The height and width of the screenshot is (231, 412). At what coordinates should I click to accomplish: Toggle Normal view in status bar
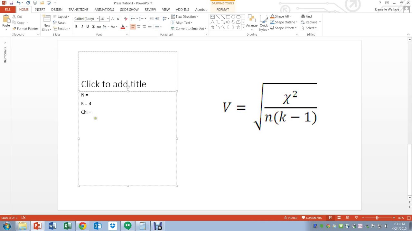(x=330, y=218)
